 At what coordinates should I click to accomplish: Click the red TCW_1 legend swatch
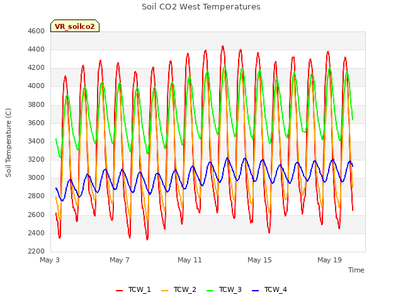coord(119,291)
